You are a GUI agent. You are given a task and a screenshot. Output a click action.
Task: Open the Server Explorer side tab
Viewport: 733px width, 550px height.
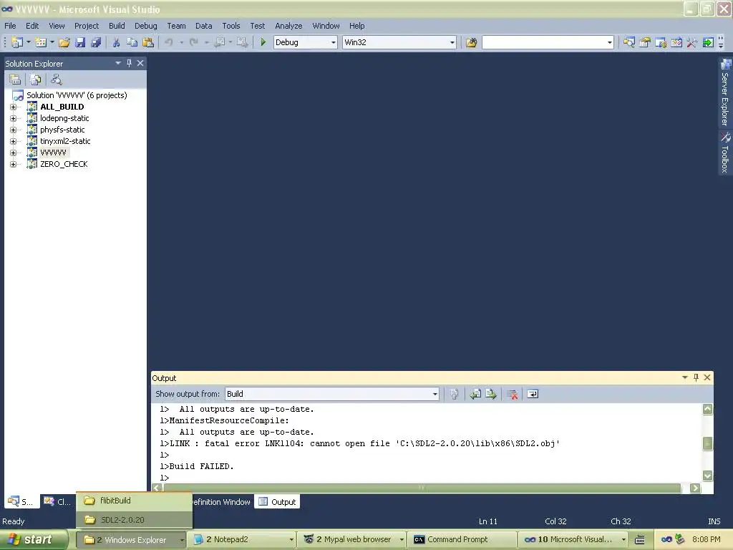tap(725, 92)
